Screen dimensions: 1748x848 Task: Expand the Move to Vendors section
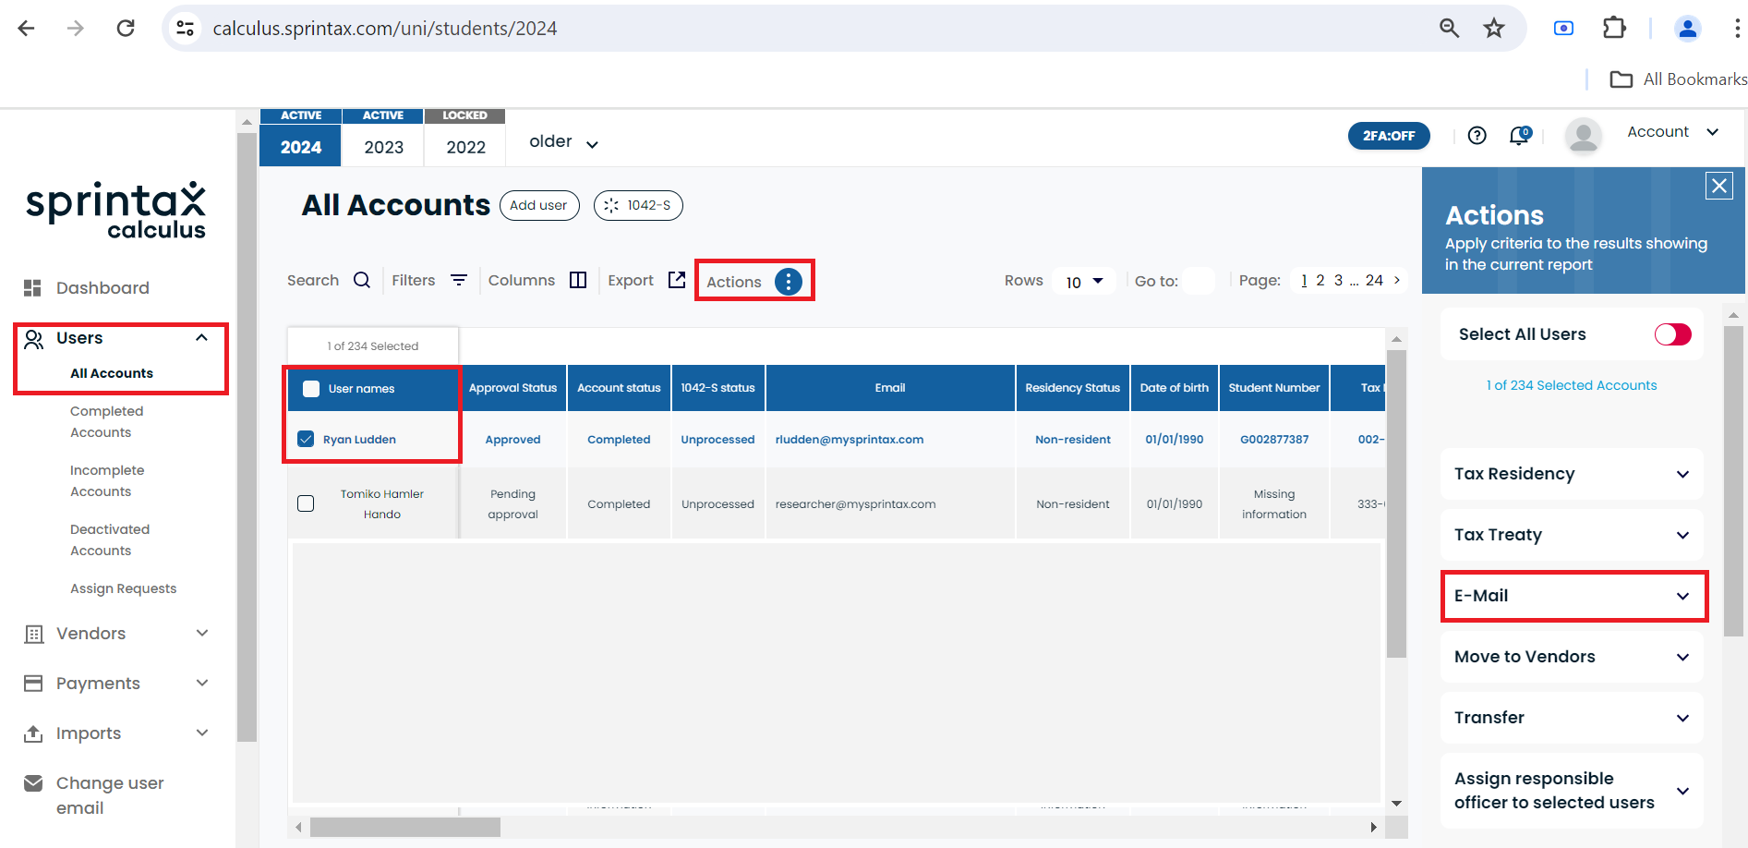point(1572,657)
